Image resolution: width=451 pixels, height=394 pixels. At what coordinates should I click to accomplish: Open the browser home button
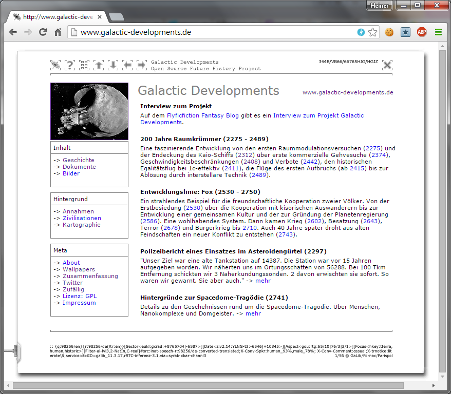pyautogui.click(x=58, y=32)
